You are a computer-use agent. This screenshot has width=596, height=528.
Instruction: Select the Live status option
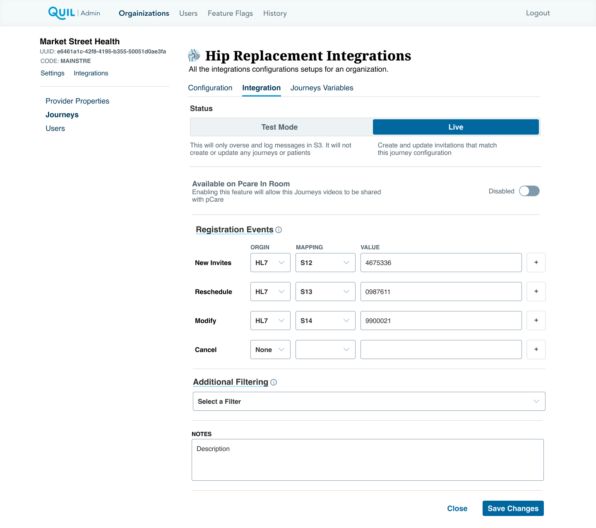456,127
